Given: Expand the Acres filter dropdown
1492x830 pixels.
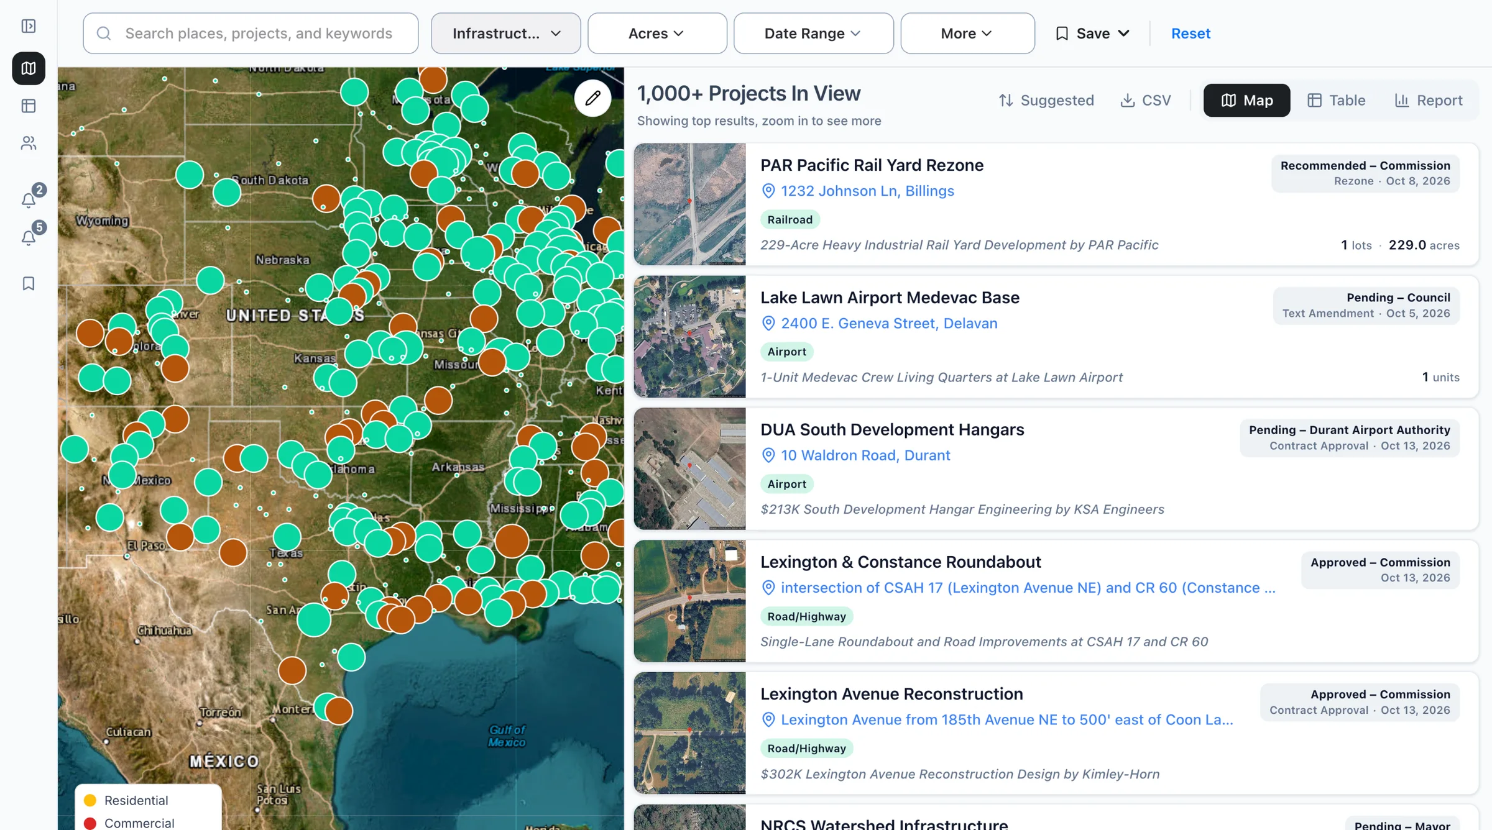Looking at the screenshot, I should (x=657, y=34).
